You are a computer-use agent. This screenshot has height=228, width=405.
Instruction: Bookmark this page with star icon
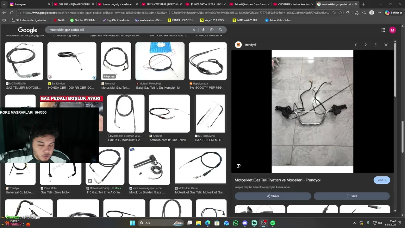340,13
